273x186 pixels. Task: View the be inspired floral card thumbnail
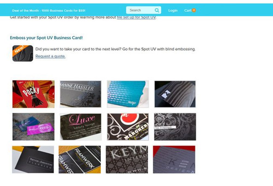click(x=175, y=127)
